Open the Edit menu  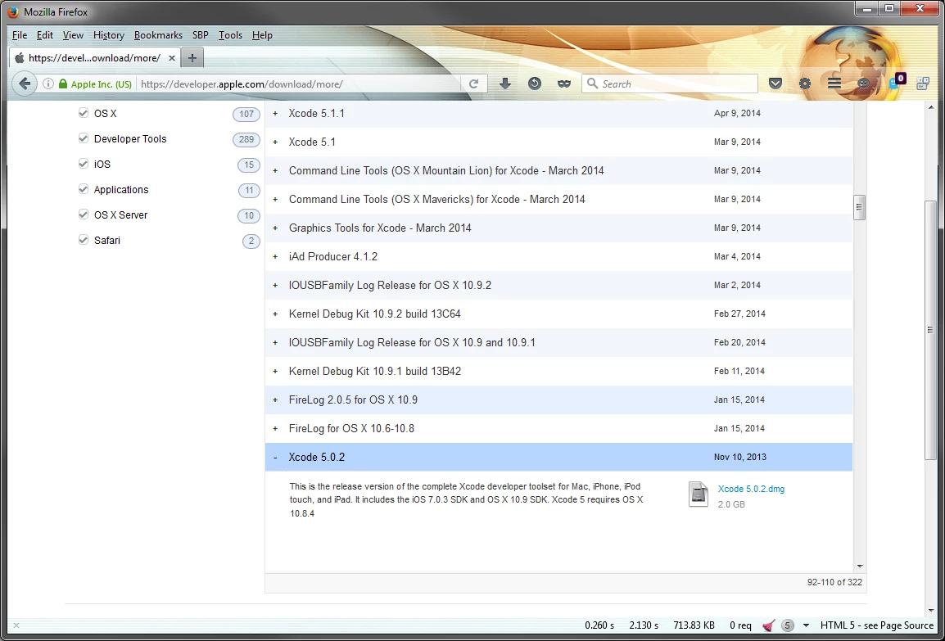pos(44,35)
